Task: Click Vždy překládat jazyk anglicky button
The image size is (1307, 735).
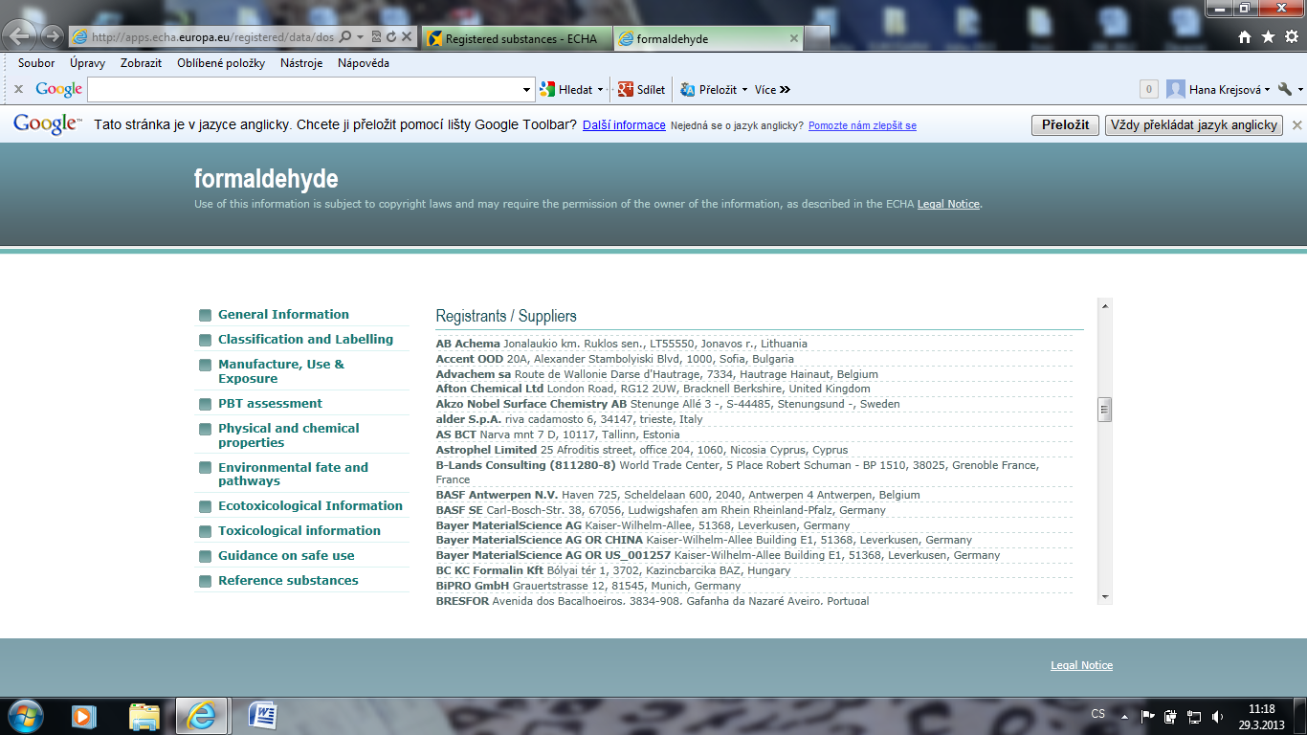Action: [x=1193, y=125]
